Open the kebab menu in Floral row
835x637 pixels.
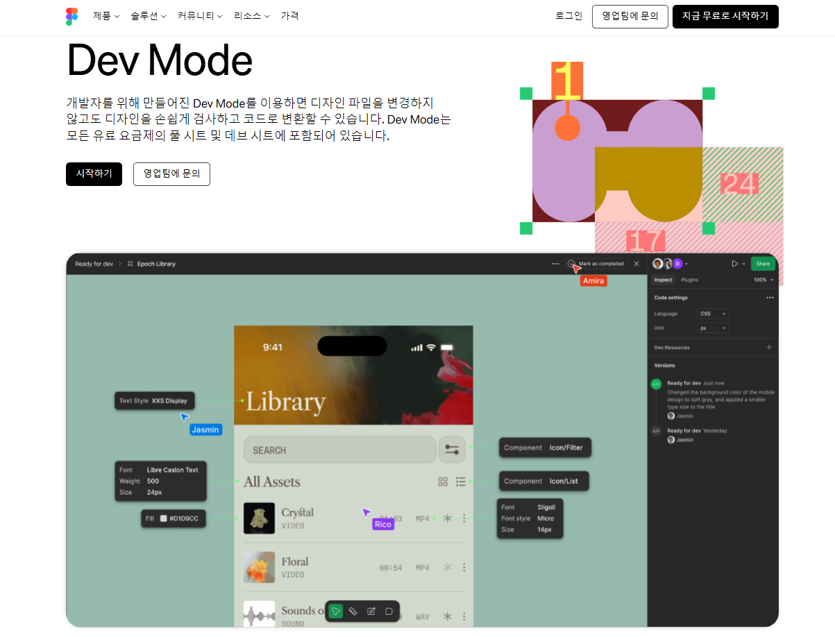coord(464,568)
